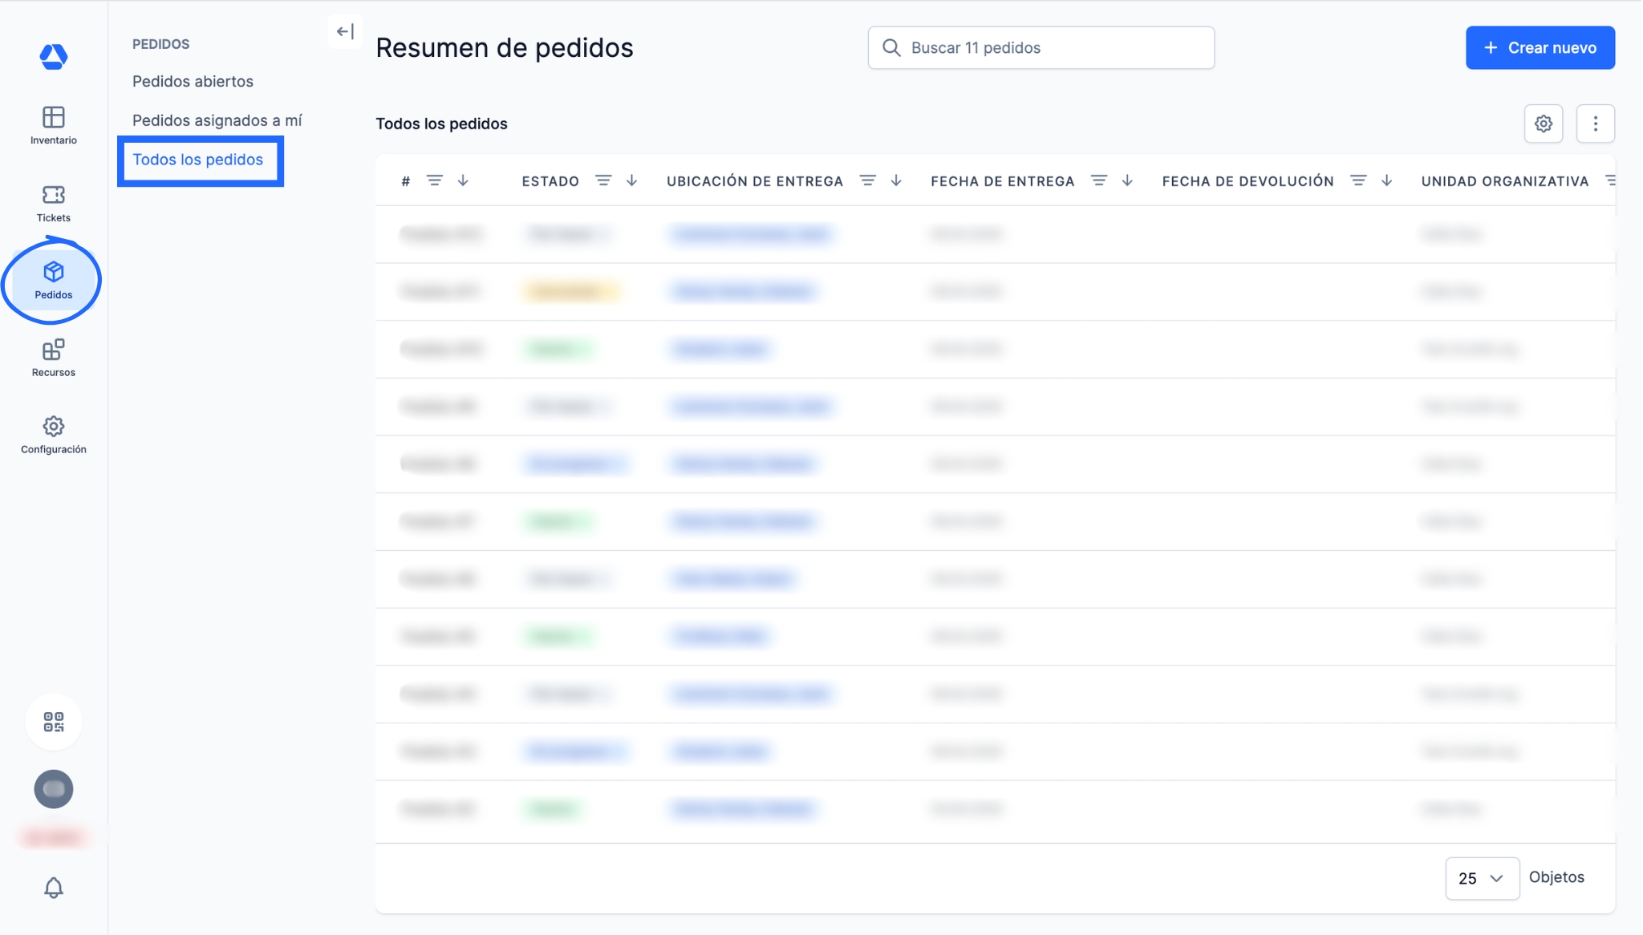Select Pedidos abiertos menu item

(x=193, y=81)
